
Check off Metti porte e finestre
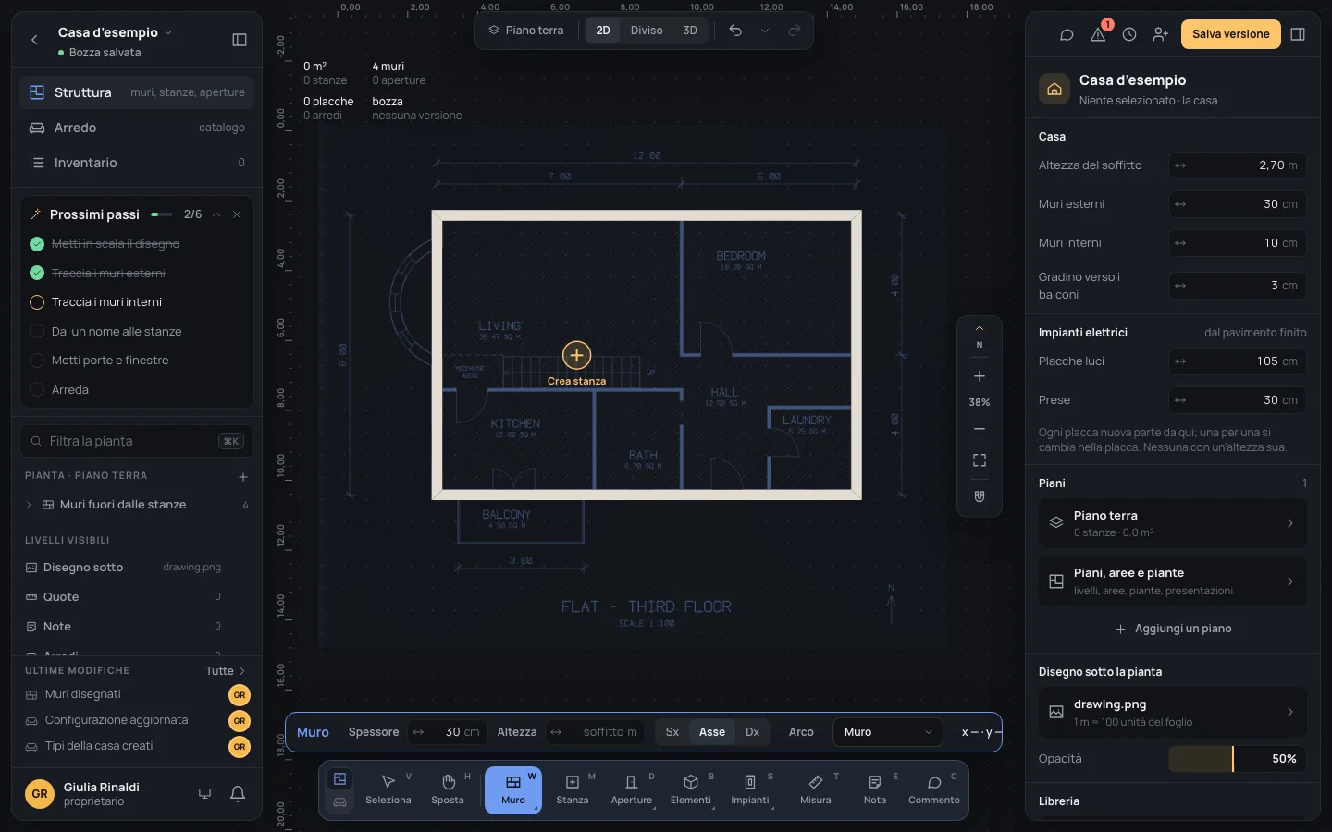tap(37, 361)
